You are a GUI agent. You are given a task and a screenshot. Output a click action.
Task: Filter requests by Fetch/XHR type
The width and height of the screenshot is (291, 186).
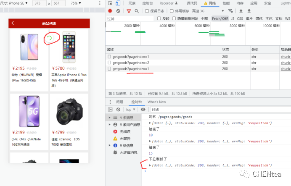pyautogui.click(x=220, y=18)
